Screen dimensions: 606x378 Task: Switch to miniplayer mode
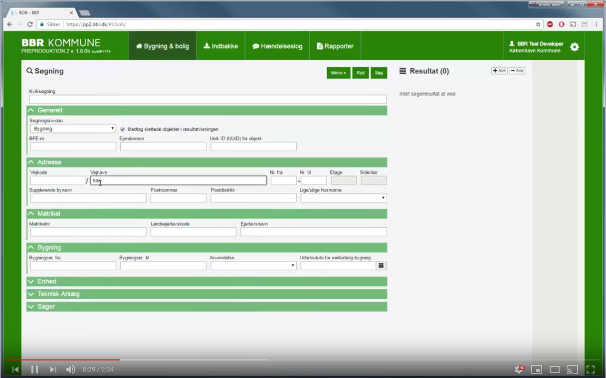[537, 370]
